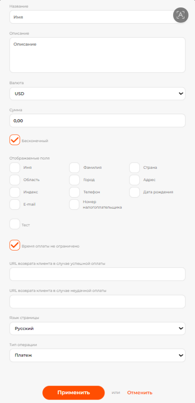Image resolution: width=195 pixels, height=403 pixels.
Task: Open the Тип операции dropdown
Action: coord(97,355)
